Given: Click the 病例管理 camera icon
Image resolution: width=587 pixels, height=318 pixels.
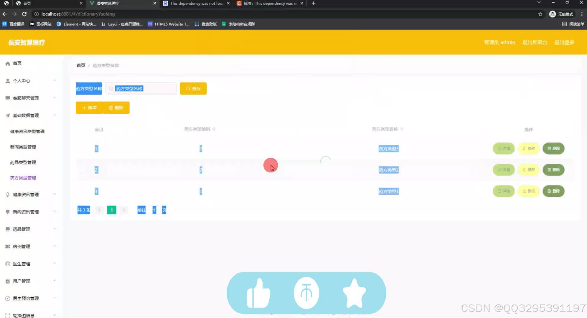Looking at the screenshot, I should pyautogui.click(x=8, y=246).
